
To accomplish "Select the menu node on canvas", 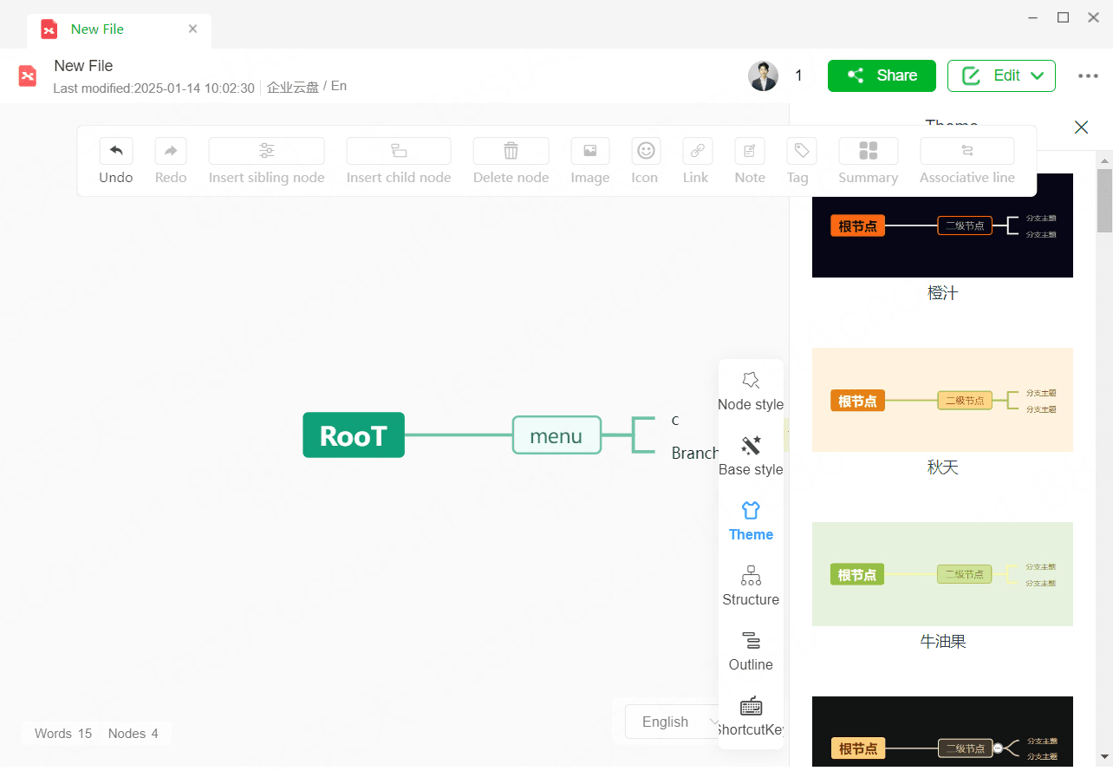I will (x=556, y=435).
